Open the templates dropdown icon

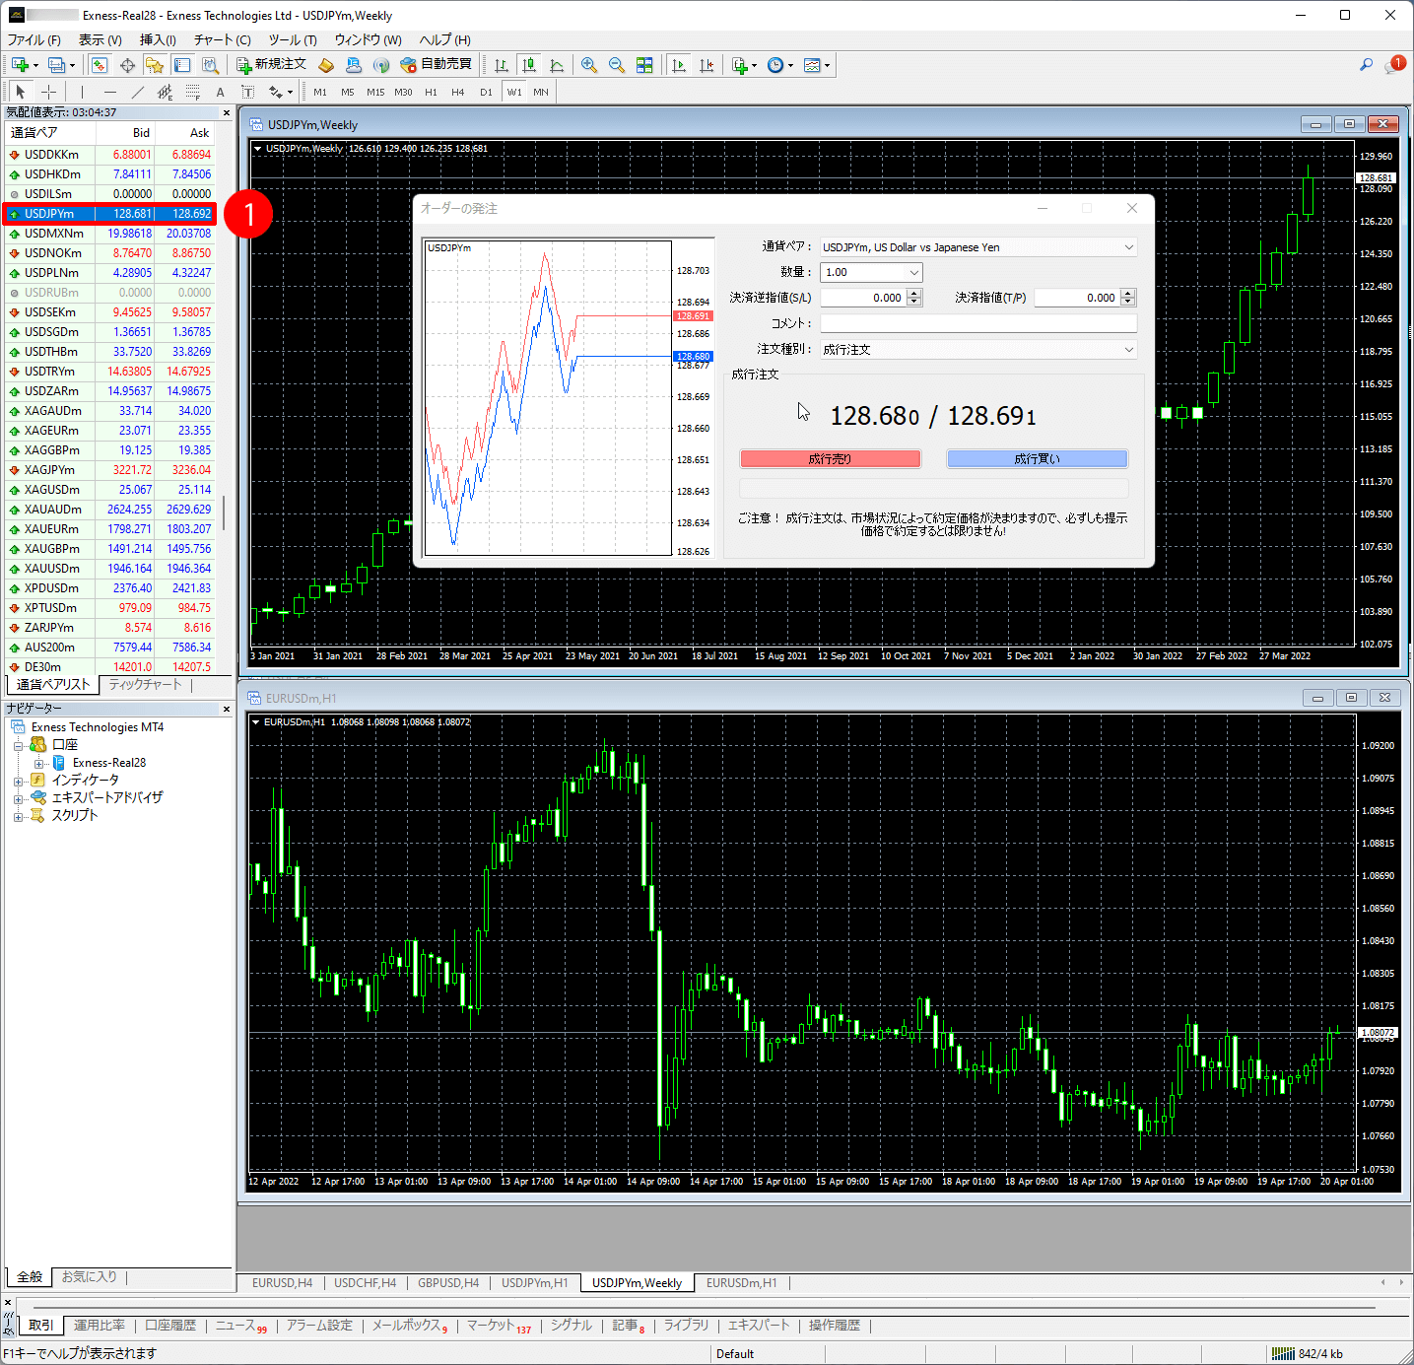[816, 65]
